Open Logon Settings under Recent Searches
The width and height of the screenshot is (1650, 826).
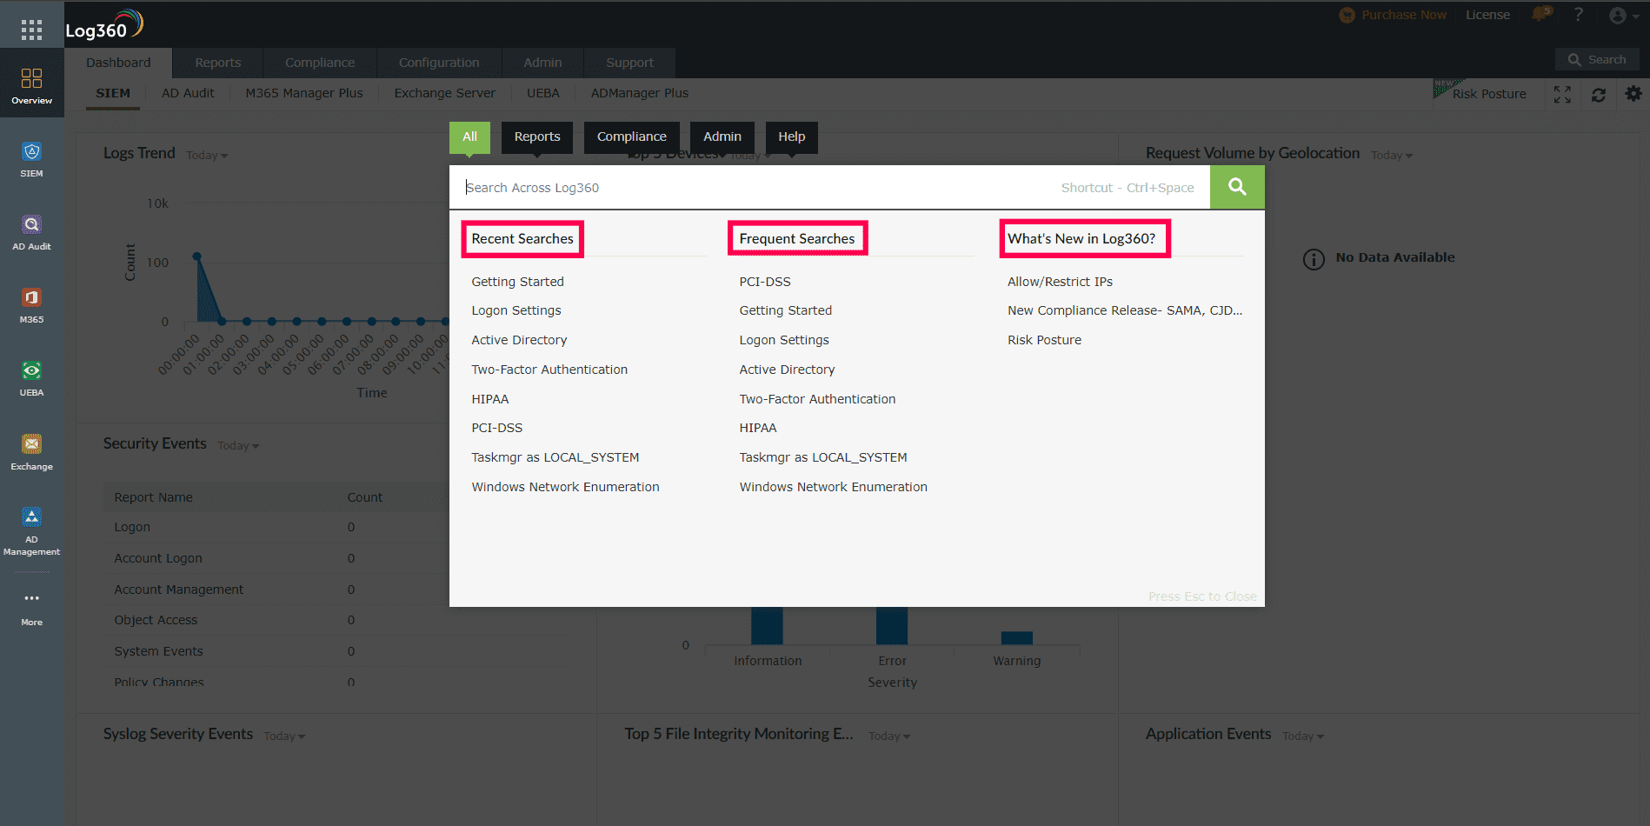coord(516,310)
